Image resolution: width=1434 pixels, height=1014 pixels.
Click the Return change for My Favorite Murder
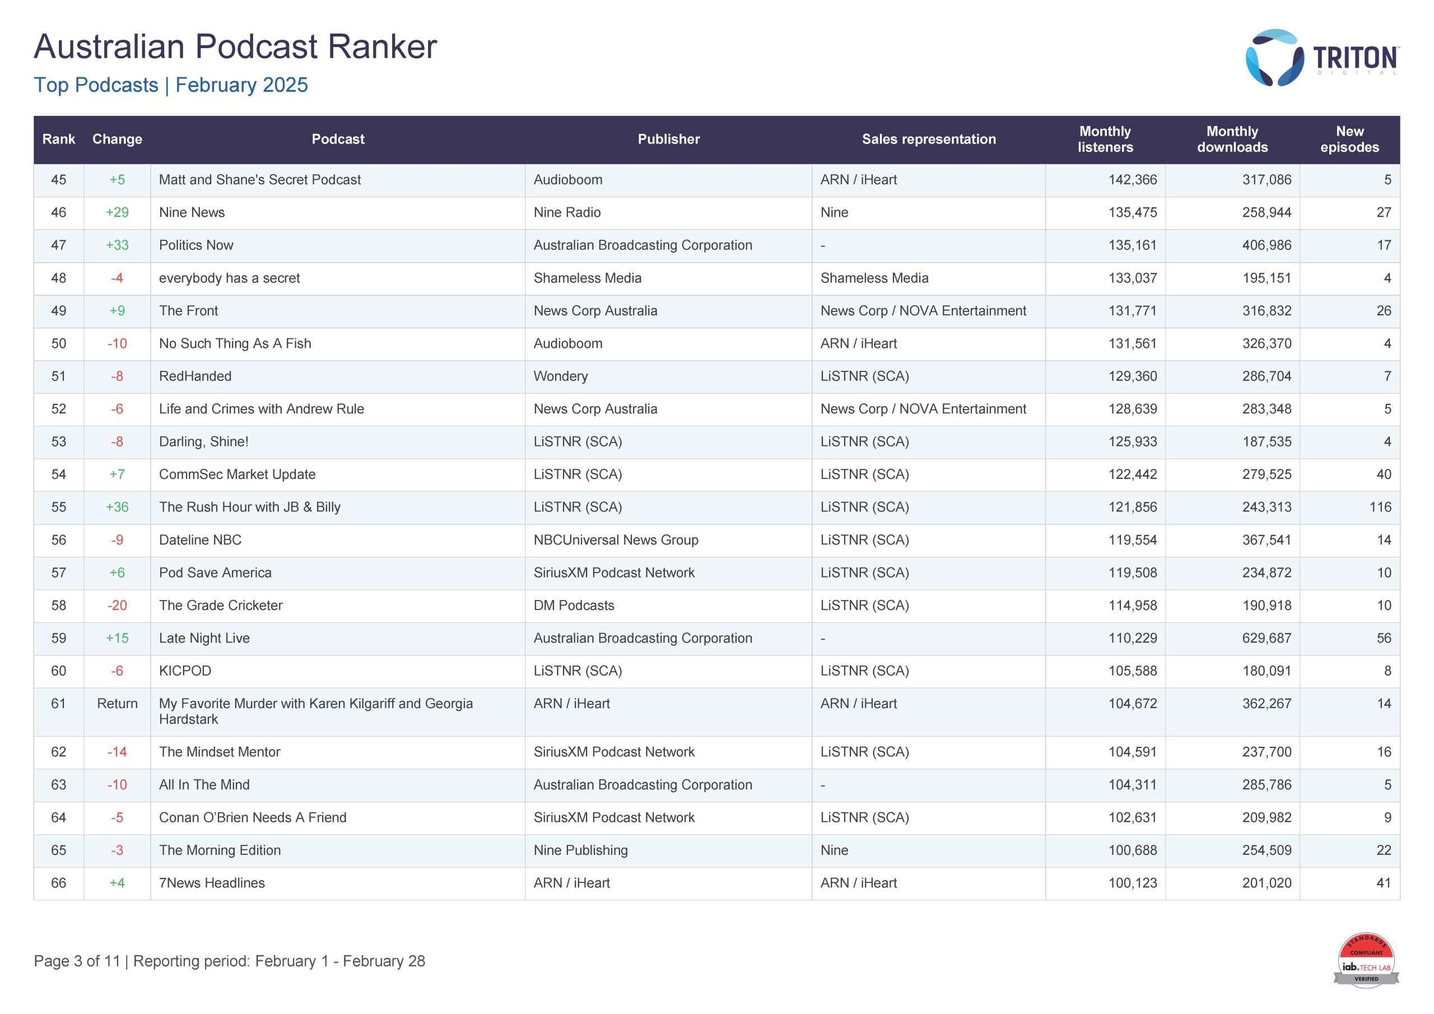118,704
